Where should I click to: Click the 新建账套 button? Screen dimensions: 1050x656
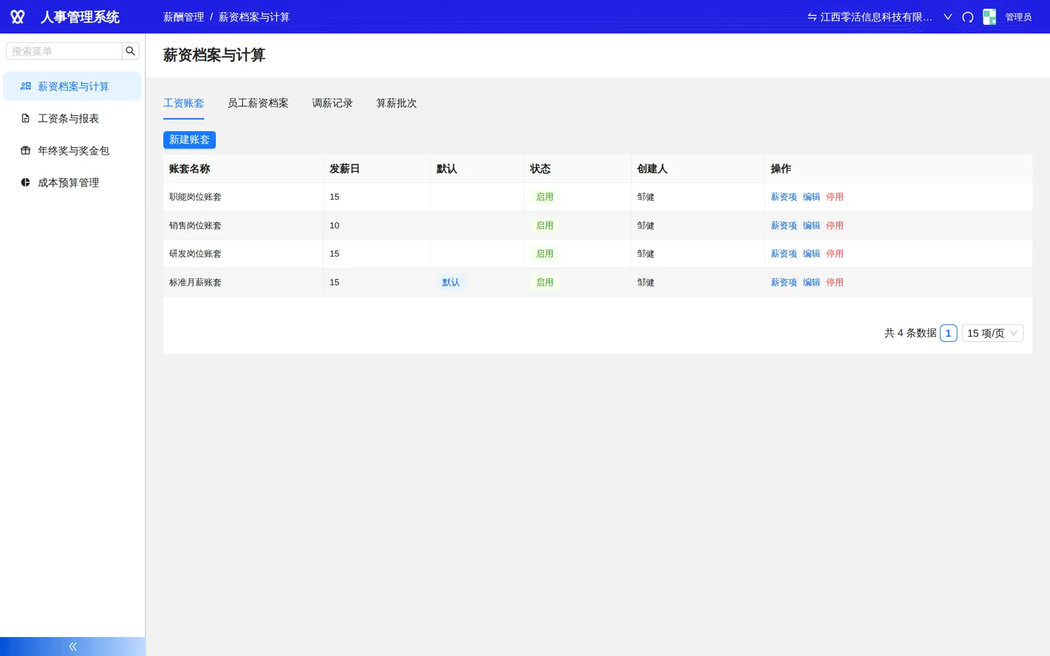(x=190, y=140)
